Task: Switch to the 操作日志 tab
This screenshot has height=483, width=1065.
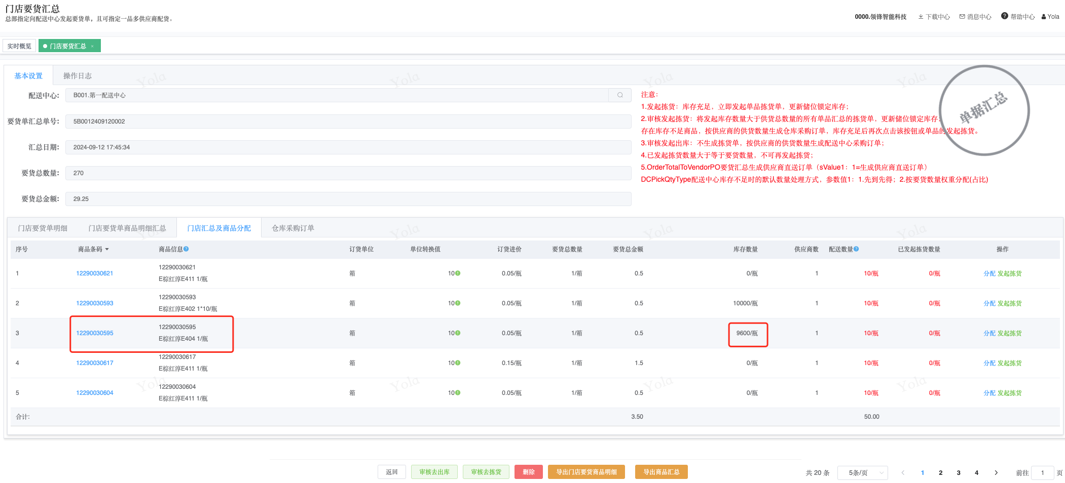Action: click(x=77, y=76)
